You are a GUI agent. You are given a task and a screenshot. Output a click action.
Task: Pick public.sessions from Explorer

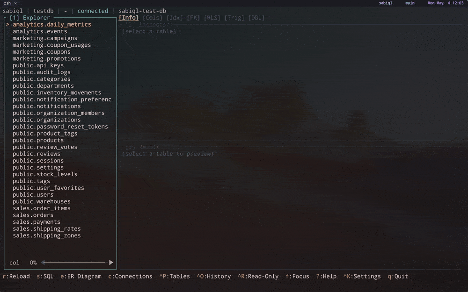(x=38, y=161)
